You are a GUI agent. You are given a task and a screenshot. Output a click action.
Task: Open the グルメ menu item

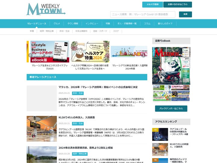coord(57,24)
